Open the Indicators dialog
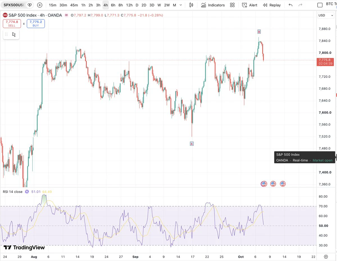 click(x=213, y=5)
